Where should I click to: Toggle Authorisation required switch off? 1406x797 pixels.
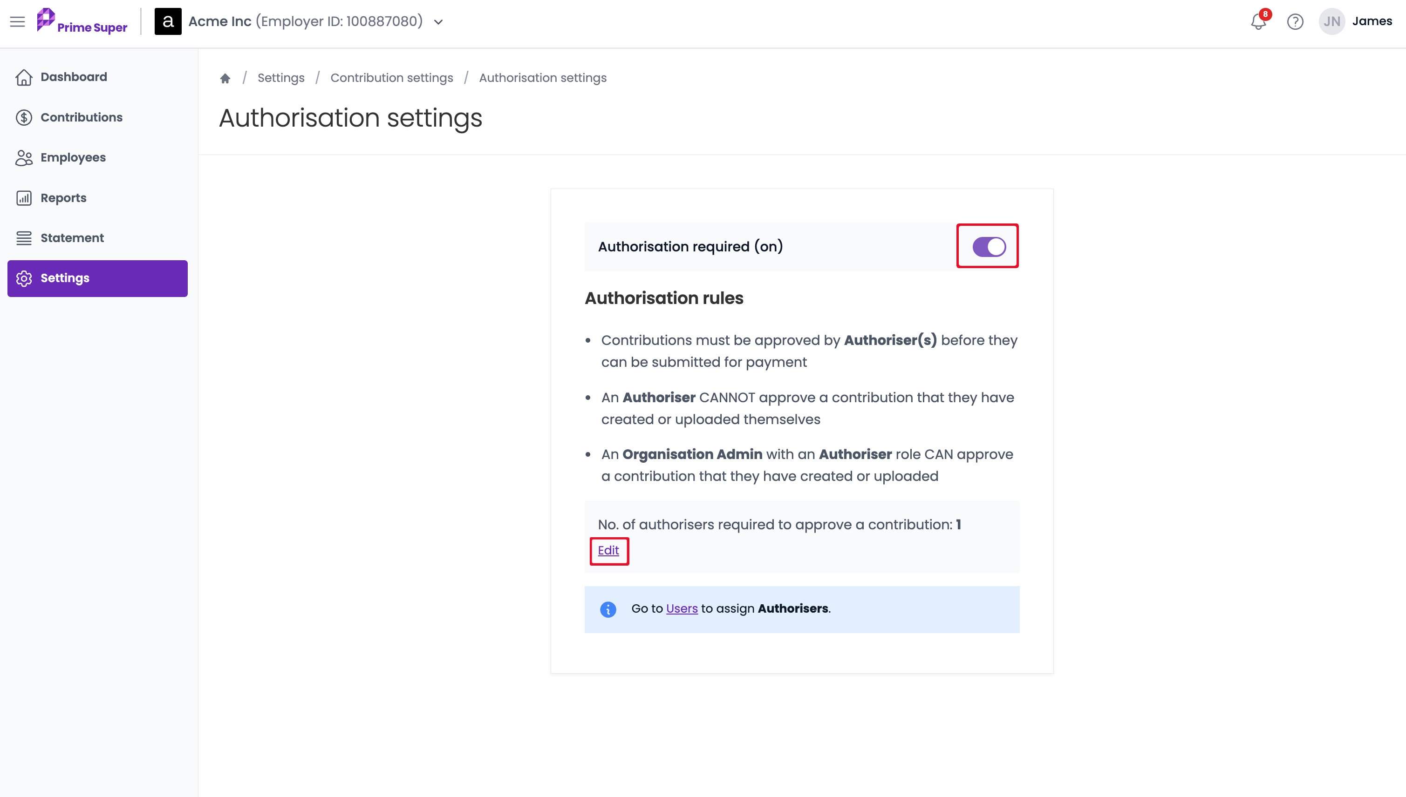[989, 247]
